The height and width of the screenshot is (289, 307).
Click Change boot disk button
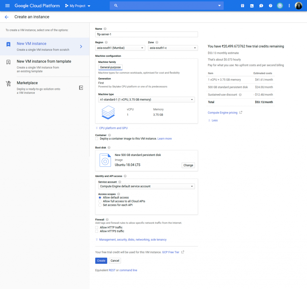(x=188, y=166)
